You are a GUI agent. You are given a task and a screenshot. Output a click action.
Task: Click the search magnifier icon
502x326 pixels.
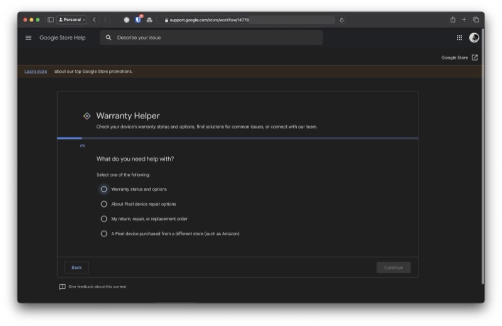point(109,38)
